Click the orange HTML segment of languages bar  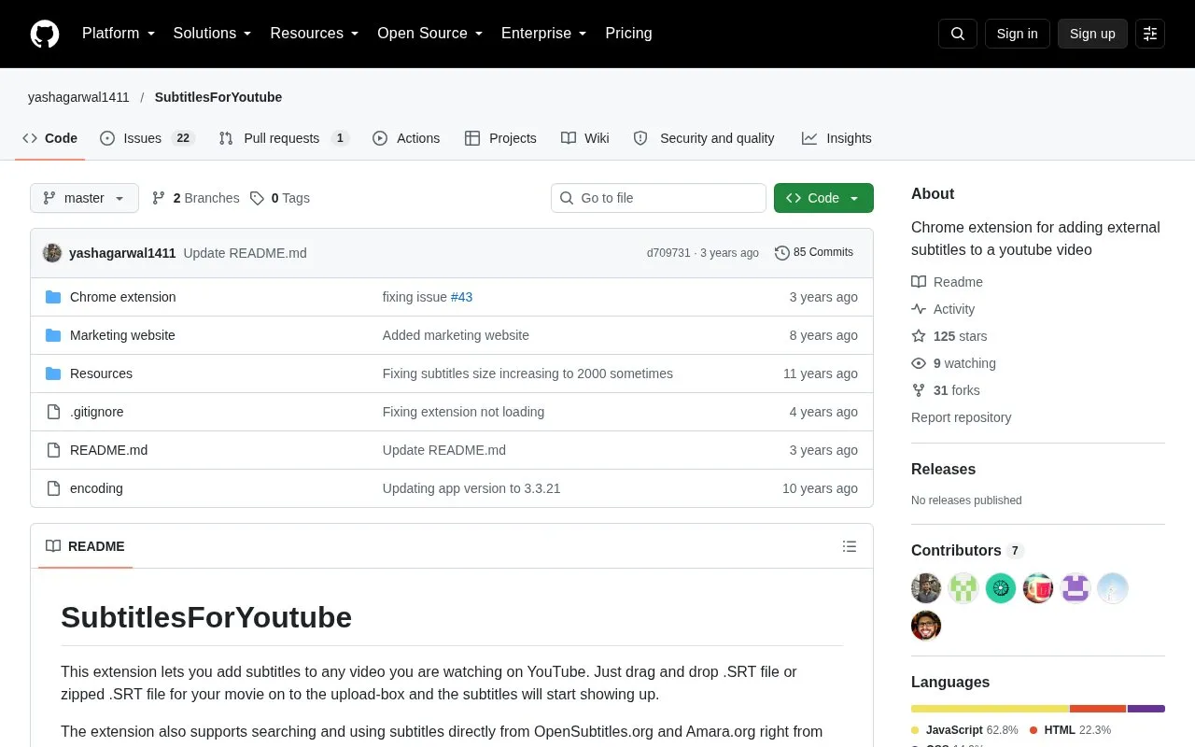1098,709
